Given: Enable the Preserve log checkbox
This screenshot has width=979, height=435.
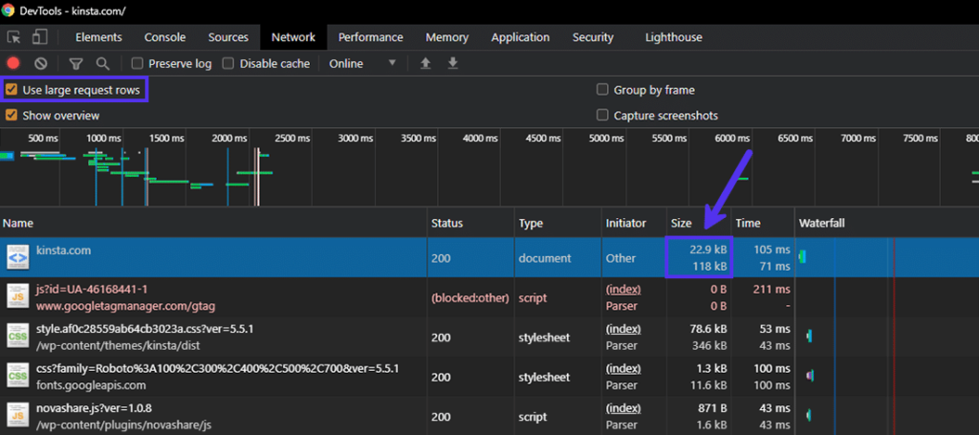Looking at the screenshot, I should [138, 63].
